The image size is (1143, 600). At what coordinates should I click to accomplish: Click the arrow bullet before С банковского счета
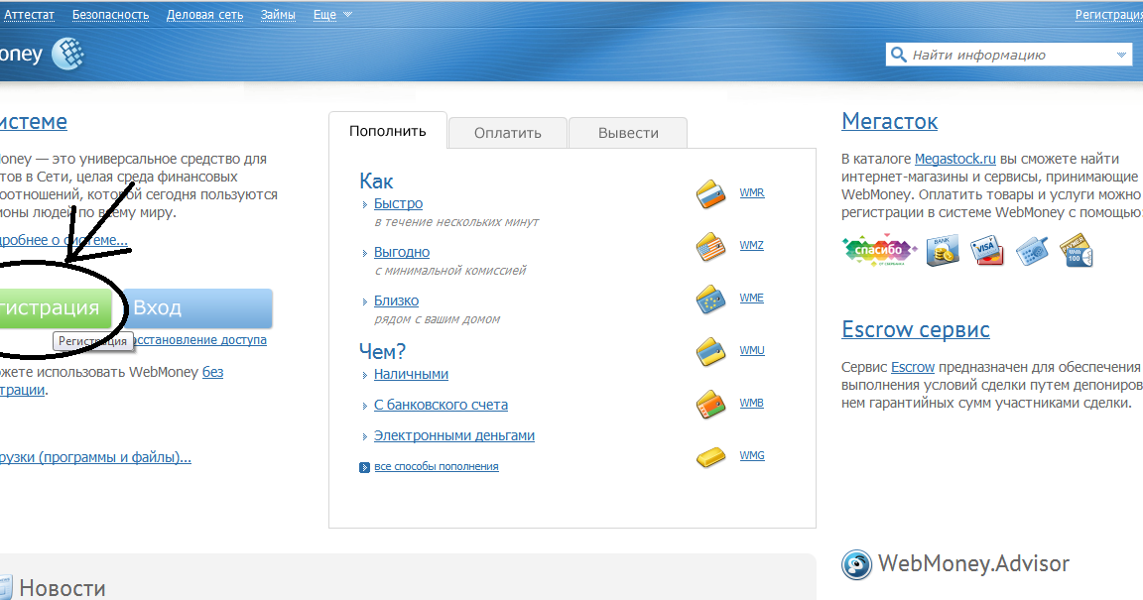coord(364,406)
